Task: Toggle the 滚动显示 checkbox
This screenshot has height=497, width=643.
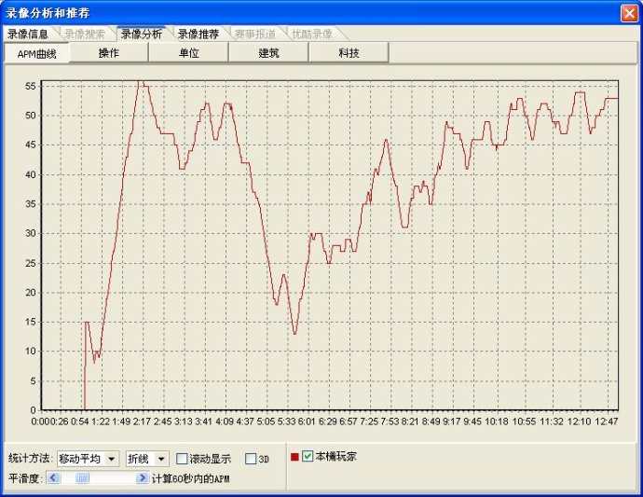Action: click(x=182, y=459)
